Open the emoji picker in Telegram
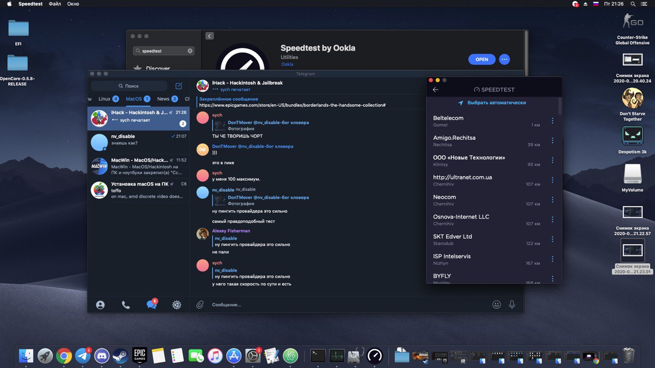This screenshot has width=655, height=368. pyautogui.click(x=496, y=305)
